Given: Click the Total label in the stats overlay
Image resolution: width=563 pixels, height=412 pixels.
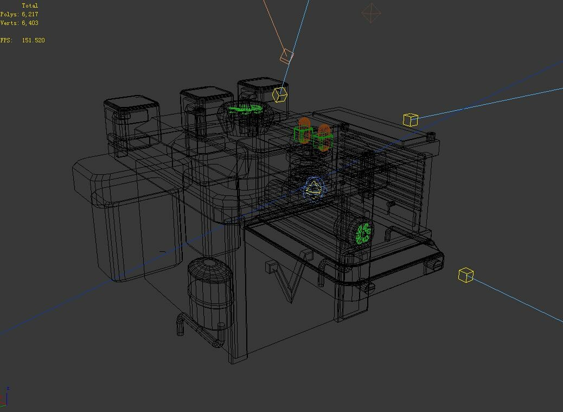Looking at the screenshot, I should click(x=30, y=4).
